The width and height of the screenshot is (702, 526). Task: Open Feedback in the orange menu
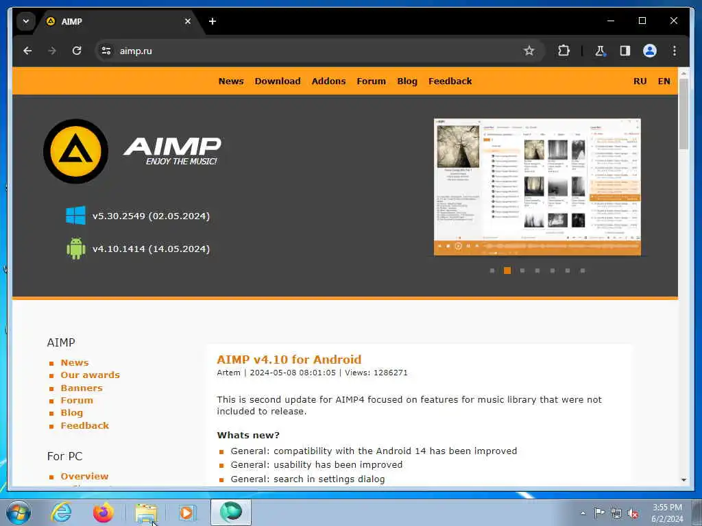click(x=450, y=81)
